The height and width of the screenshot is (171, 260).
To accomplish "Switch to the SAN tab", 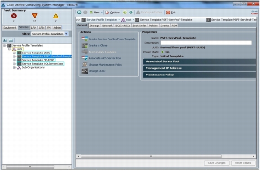I will click(x=42, y=28).
